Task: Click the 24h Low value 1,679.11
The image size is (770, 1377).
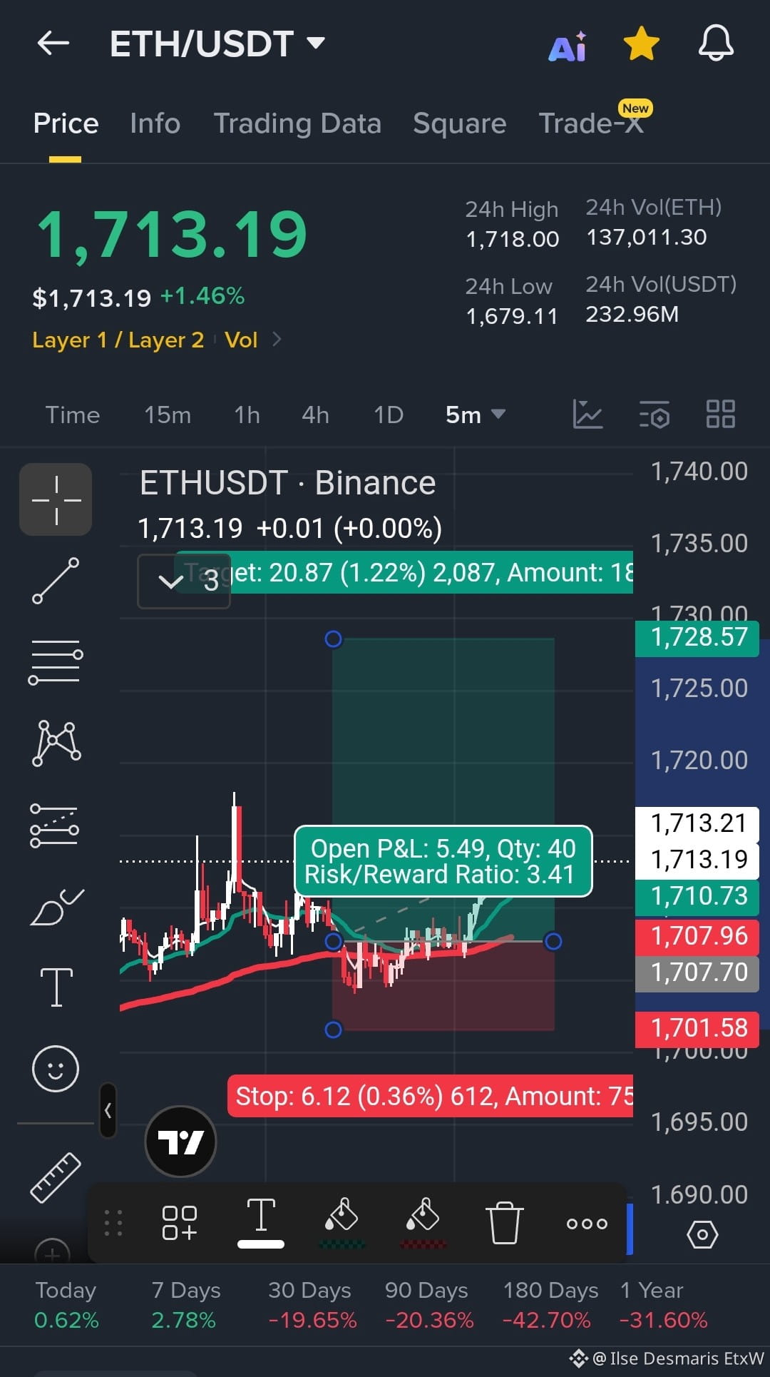Action: (511, 316)
